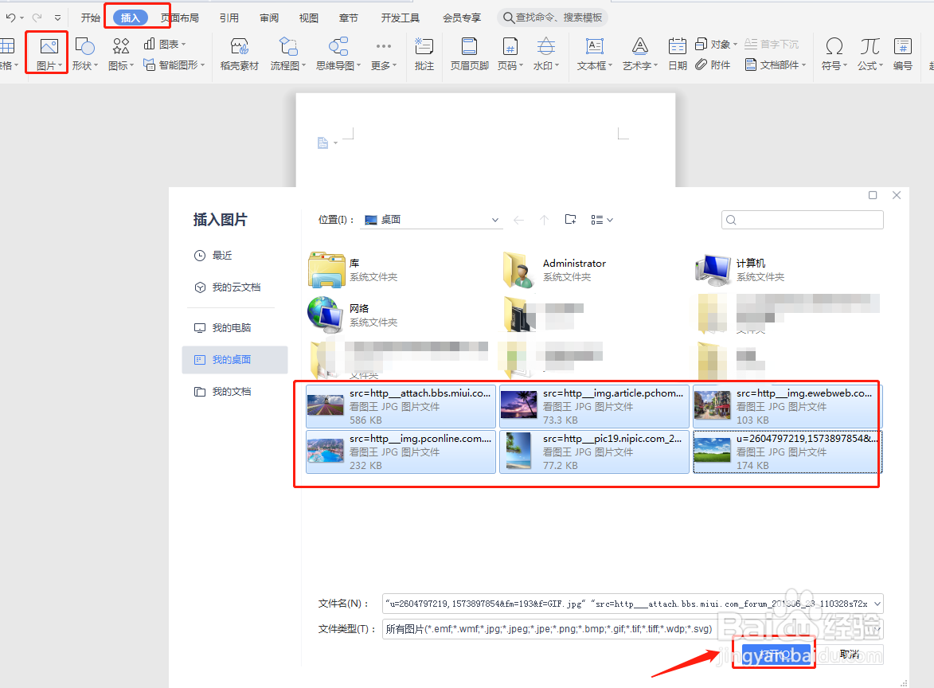This screenshot has width=934, height=688.
Task: Click the undo arrow icon
Action: [10, 18]
